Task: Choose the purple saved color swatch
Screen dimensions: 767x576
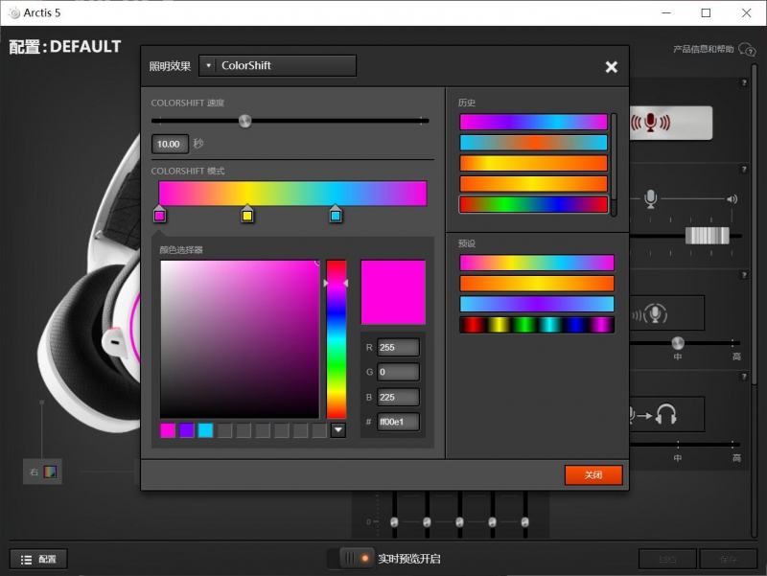Action: [x=187, y=430]
